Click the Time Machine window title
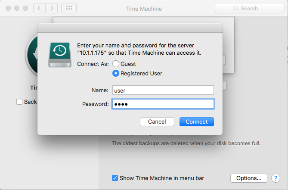 pos(144,9)
